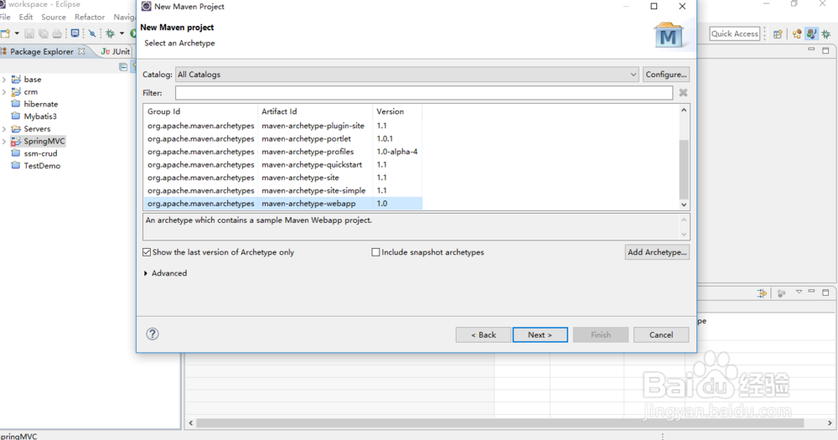Image resolution: width=838 pixels, height=440 pixels.
Task: Maximize the lower right Eclipse view panel
Action: point(825,292)
